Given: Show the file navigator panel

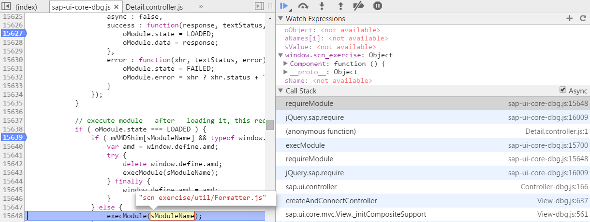Looking at the screenshot, I should pos(6,6).
